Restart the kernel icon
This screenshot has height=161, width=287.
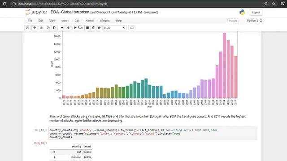tap(93, 28)
